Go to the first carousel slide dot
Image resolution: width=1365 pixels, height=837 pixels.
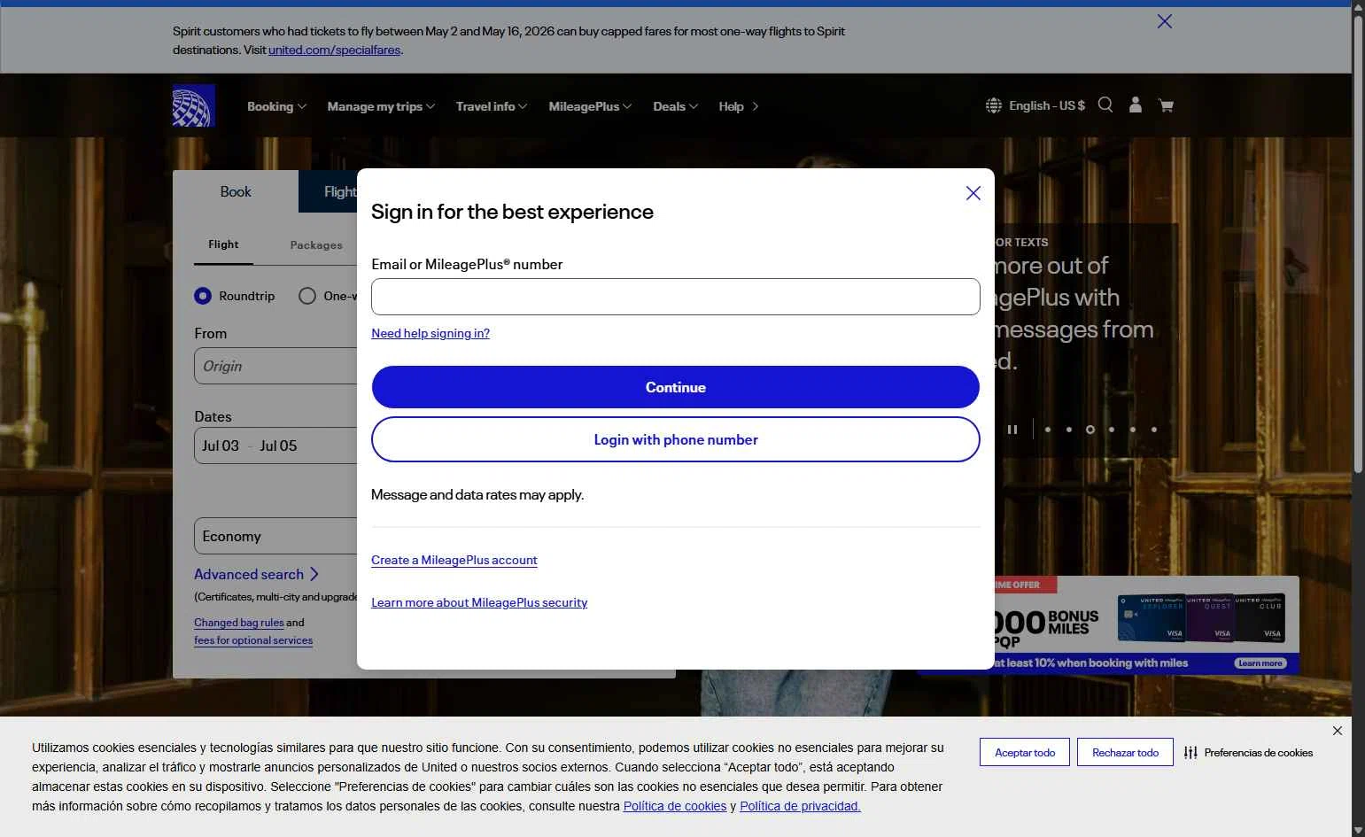pyautogui.click(x=1048, y=430)
